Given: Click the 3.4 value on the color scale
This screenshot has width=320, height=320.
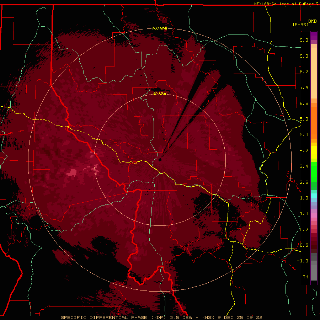Looking at the screenshot, I should pyautogui.click(x=304, y=166).
